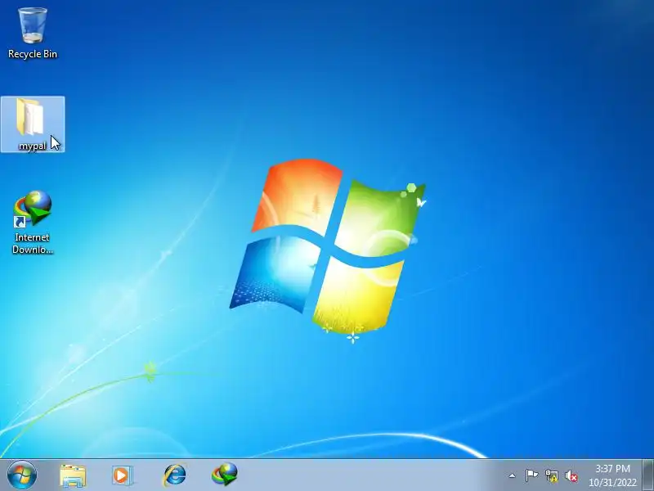This screenshot has height=491, width=654.
Task: Launch Windows Media Player from taskbar
Action: [122, 475]
